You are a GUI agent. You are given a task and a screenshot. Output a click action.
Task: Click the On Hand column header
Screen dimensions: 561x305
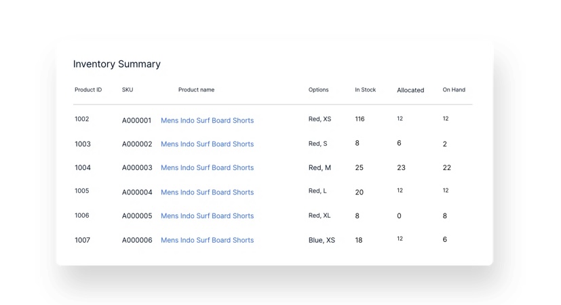tap(454, 89)
